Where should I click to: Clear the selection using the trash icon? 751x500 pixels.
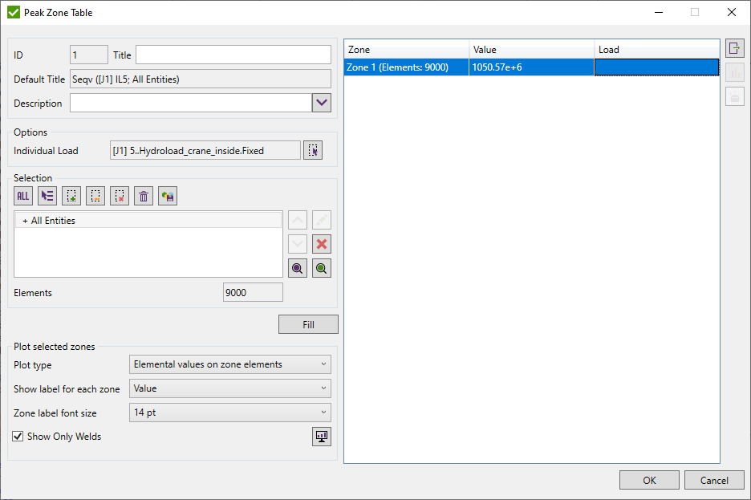143,195
